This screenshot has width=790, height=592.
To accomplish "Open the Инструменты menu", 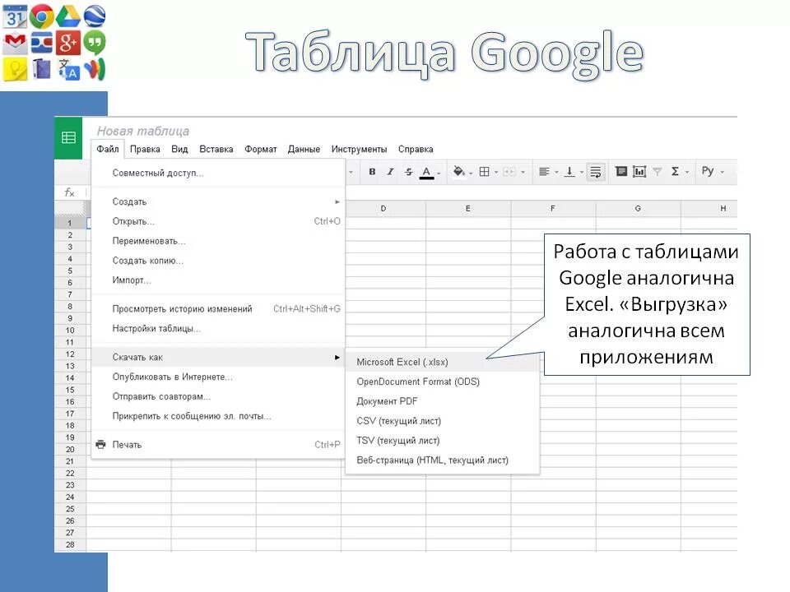I will click(x=360, y=149).
